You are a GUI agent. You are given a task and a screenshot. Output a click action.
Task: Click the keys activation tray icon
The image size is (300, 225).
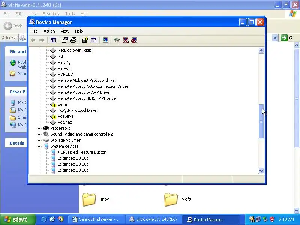252,219
